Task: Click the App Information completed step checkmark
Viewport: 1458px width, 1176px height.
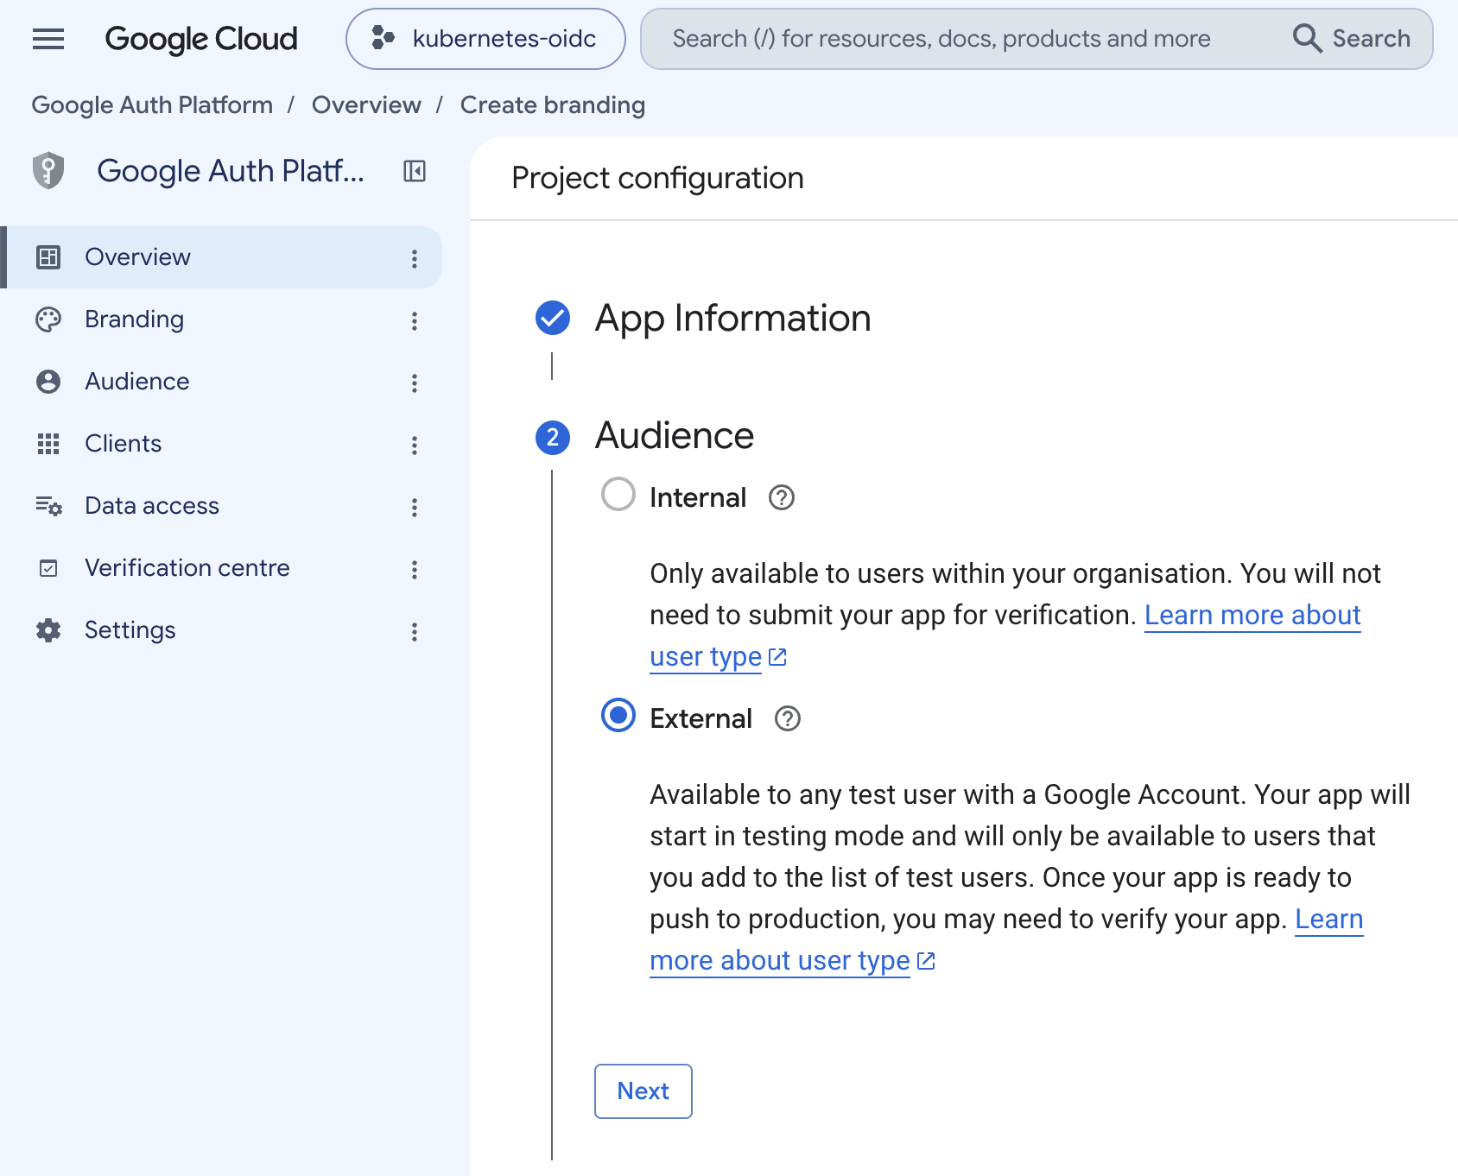Action: (x=553, y=318)
